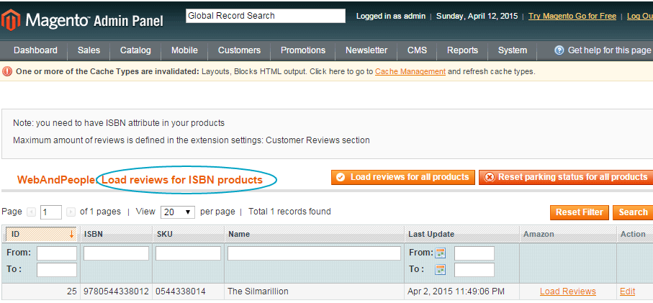The image size is (653, 303).
Task: Click Last Update From date field
Action: click(x=474, y=253)
